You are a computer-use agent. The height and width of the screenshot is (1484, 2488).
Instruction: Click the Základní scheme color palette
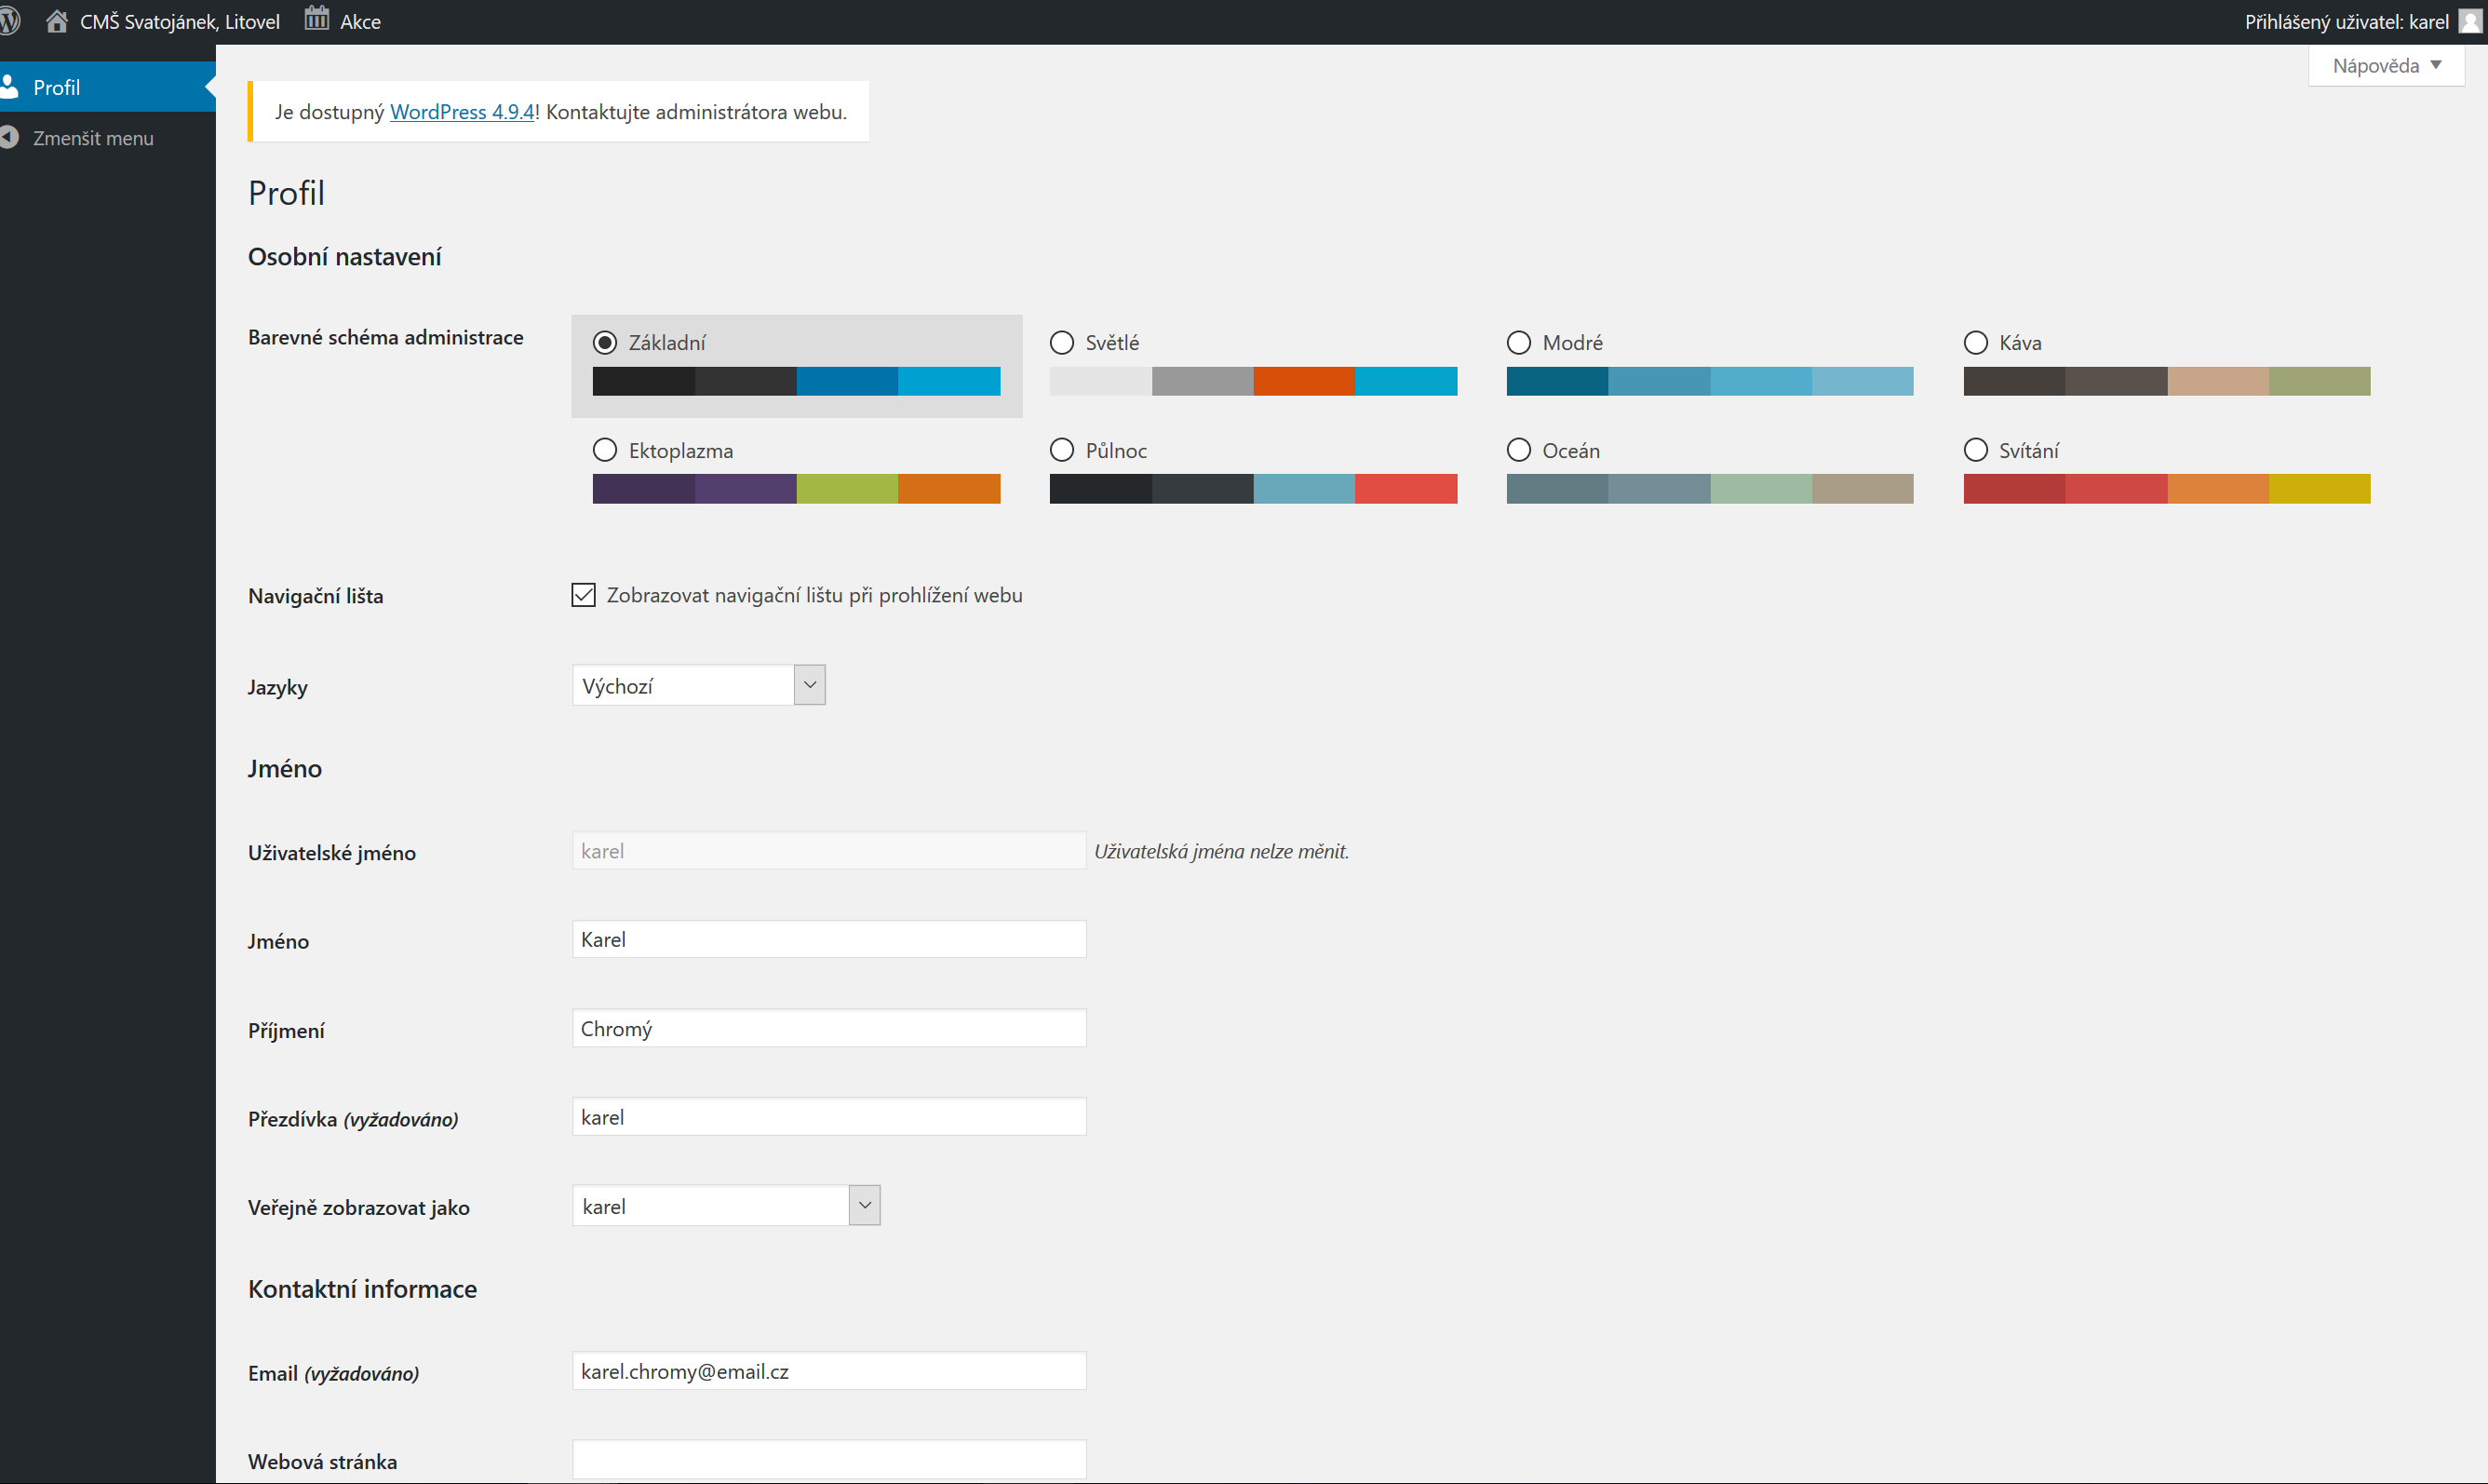click(x=796, y=381)
